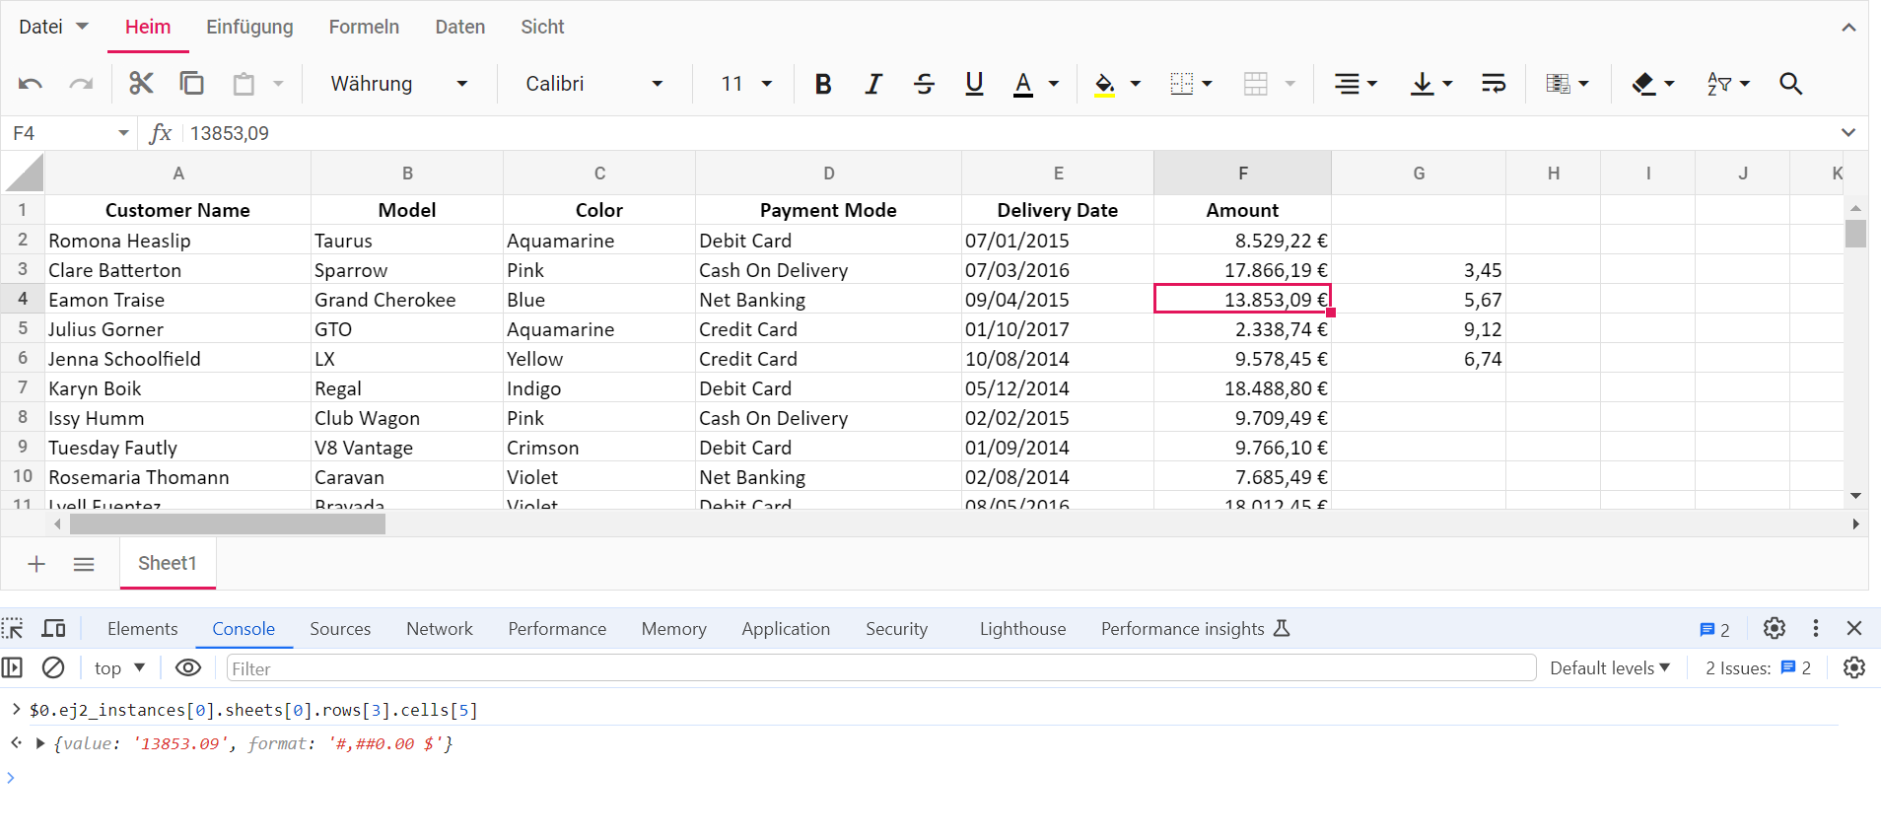1881x838 pixels.
Task: Click console Filter input
Action: coord(881,668)
